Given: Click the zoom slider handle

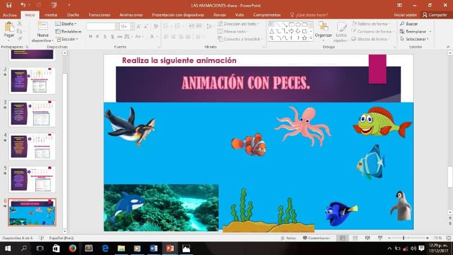Looking at the screenshot, I should [x=404, y=238].
